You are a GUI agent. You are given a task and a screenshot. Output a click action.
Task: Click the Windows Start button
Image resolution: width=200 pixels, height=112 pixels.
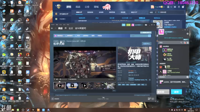pyautogui.click(x=2, y=110)
